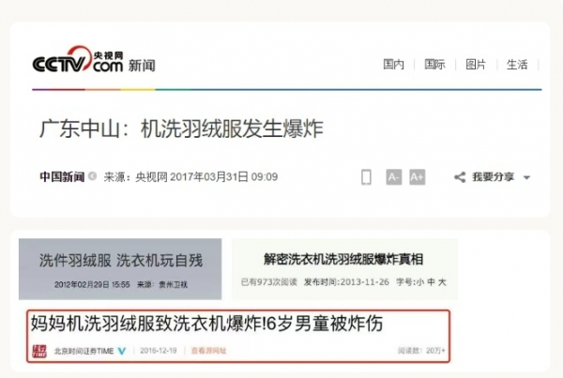This screenshot has width=563, height=378.
Task: Click the 洗件羽绒服 洗衣机玩自残 thumbnail
Action: (120, 269)
